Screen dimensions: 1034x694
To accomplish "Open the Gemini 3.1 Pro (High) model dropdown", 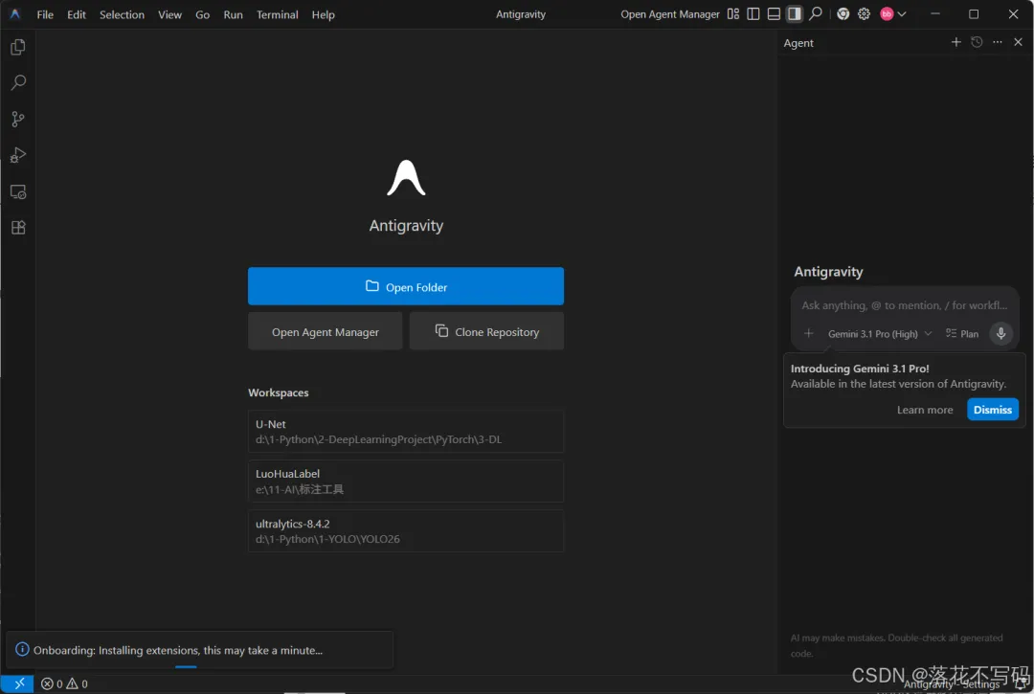I will 880,334.
